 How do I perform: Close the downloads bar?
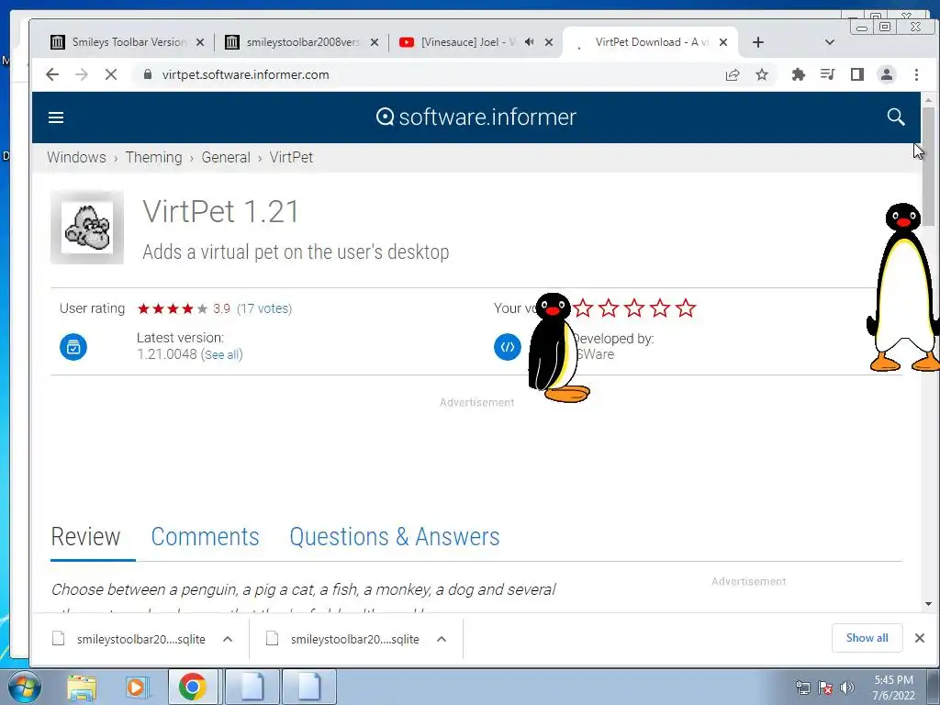(x=920, y=638)
